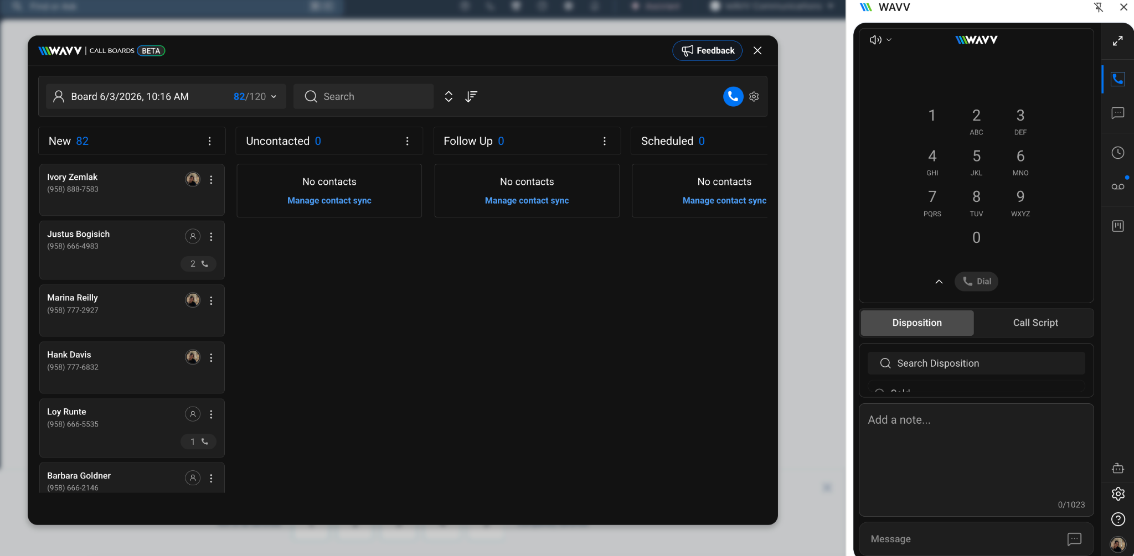Click Manage contact sync under Uncontacted
1134x556 pixels.
[329, 200]
